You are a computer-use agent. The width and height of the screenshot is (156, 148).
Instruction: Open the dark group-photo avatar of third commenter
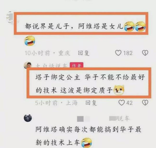click(x=28, y=118)
